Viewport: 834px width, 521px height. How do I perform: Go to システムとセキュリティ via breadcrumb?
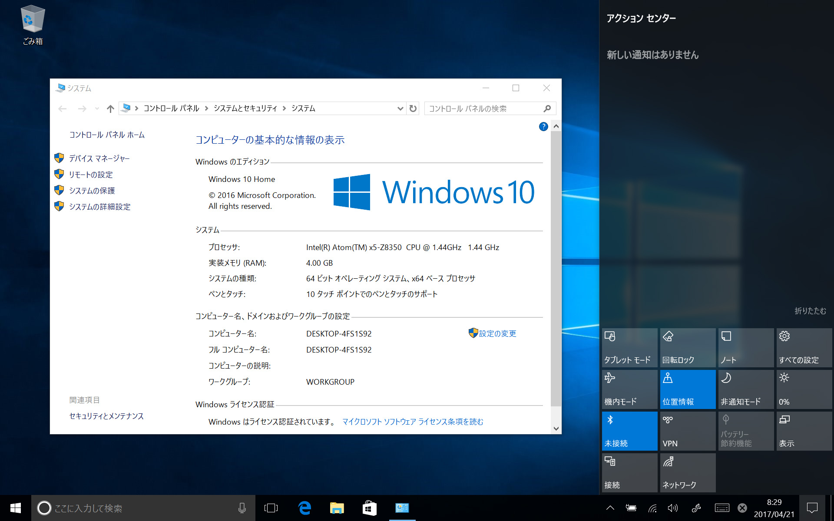(x=245, y=108)
